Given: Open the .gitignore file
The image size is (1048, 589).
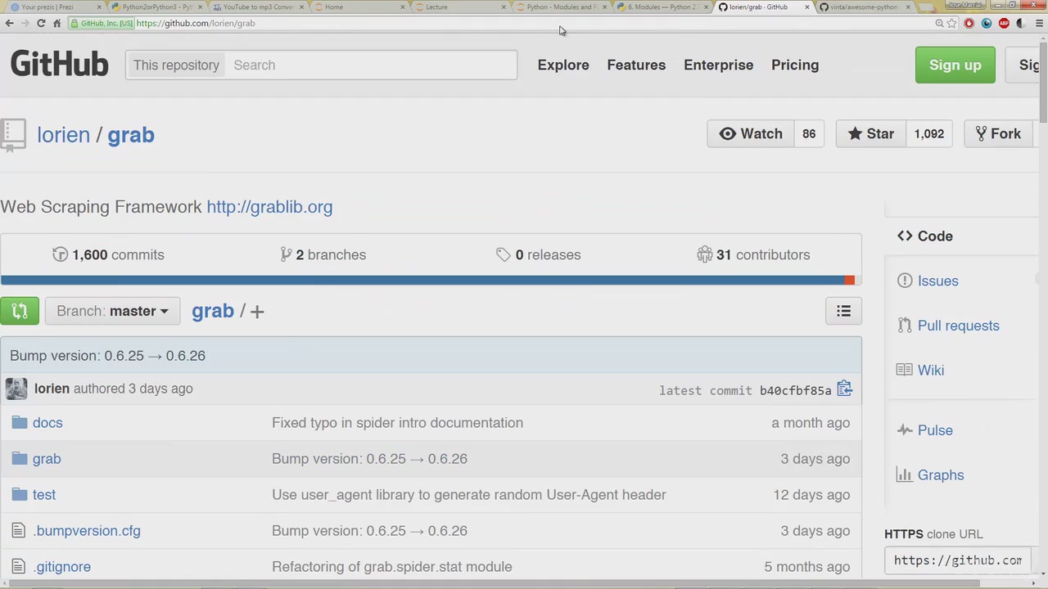Looking at the screenshot, I should click(x=62, y=567).
